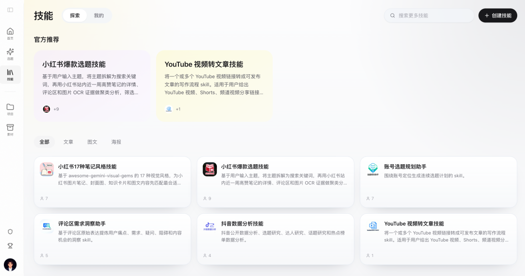Click the trophy icon in sidebar
The height and width of the screenshot is (276, 525).
10,246
